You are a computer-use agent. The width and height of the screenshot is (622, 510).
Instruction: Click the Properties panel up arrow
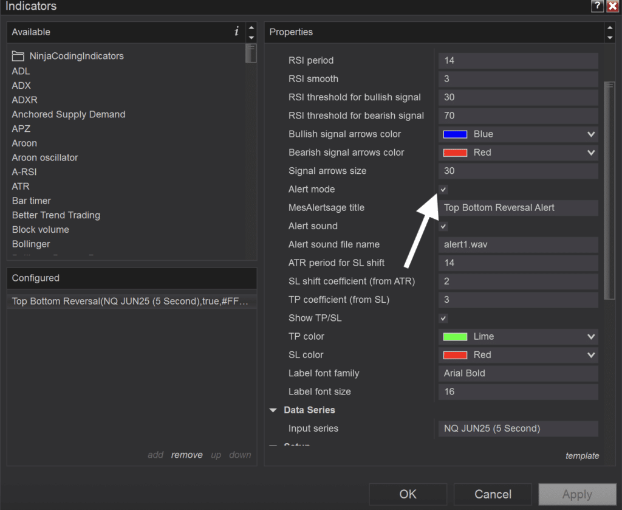pyautogui.click(x=610, y=27)
